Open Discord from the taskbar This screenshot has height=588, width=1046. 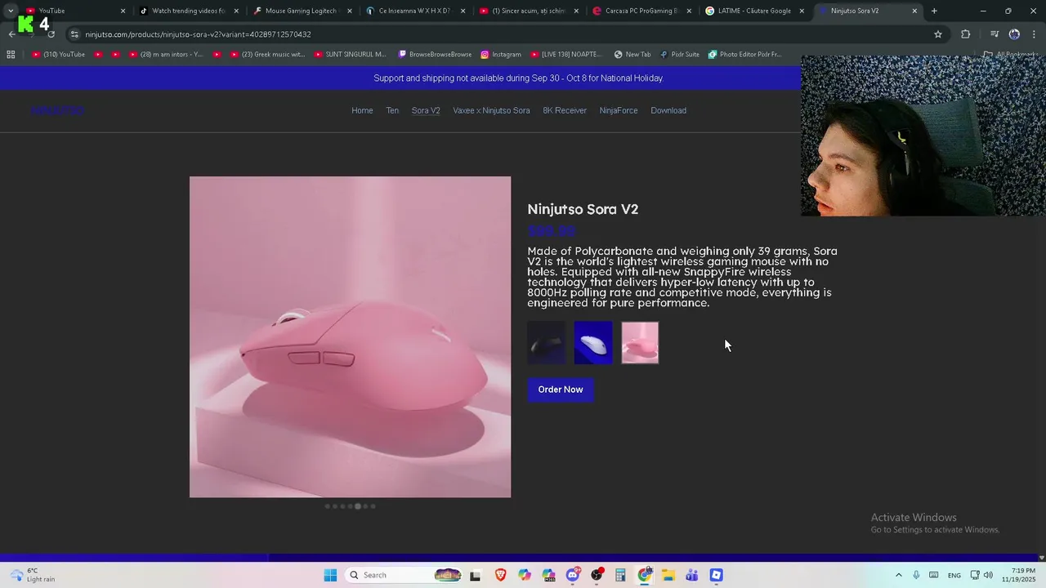click(573, 575)
